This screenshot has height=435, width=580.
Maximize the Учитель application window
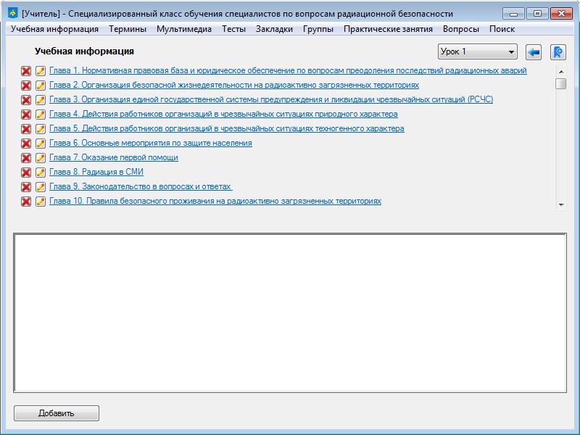coord(537,14)
